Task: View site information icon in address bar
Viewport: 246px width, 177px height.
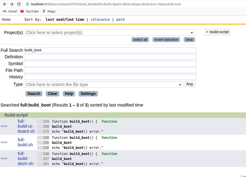Action: [28, 4]
